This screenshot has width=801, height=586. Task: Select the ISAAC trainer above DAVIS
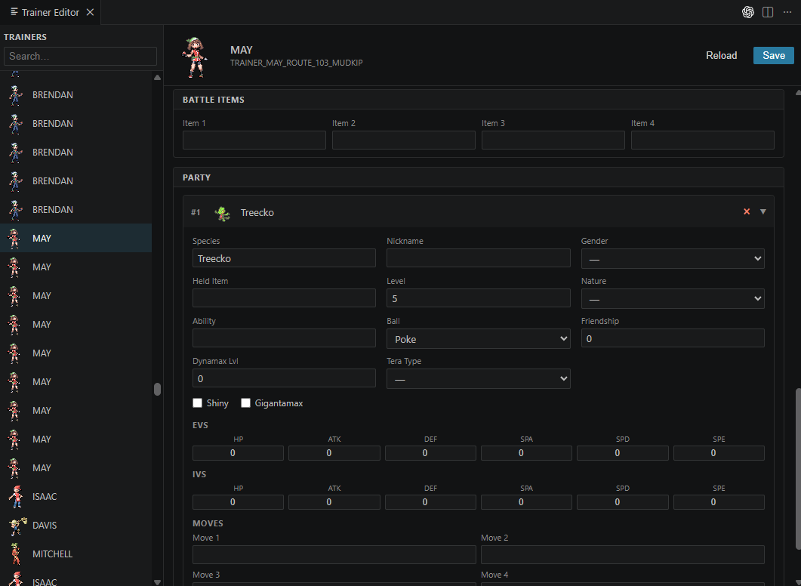point(75,497)
